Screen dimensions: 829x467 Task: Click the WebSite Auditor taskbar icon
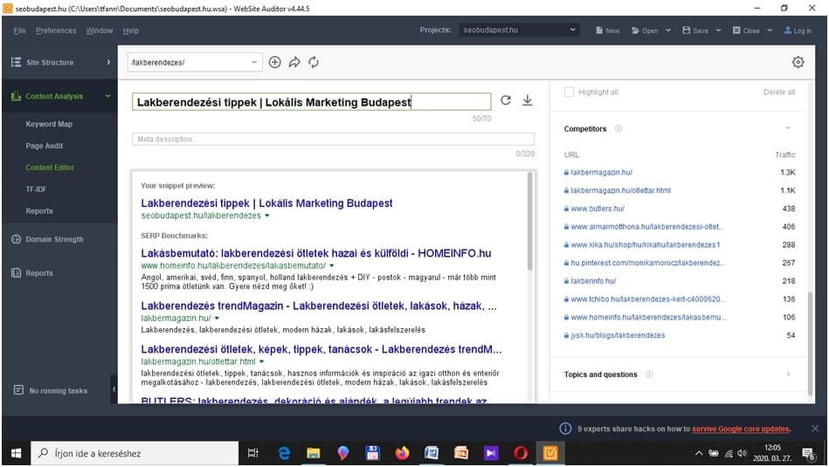coord(549,453)
